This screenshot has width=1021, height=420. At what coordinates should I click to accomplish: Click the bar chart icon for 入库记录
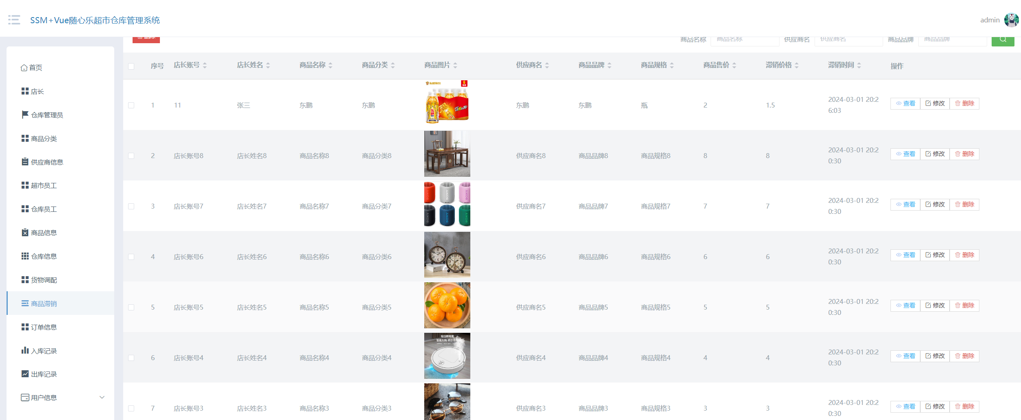pos(25,350)
